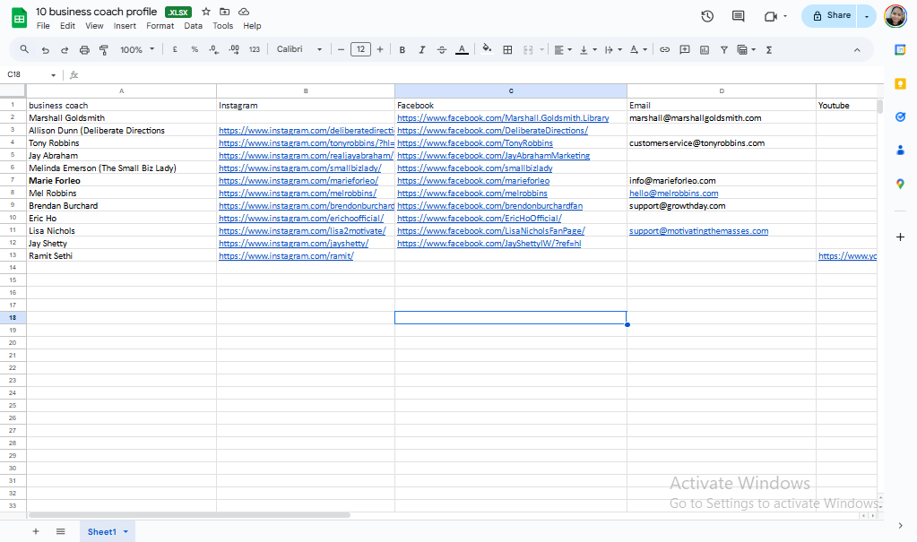Open Contacts side panel
917x542 pixels.
[900, 151]
